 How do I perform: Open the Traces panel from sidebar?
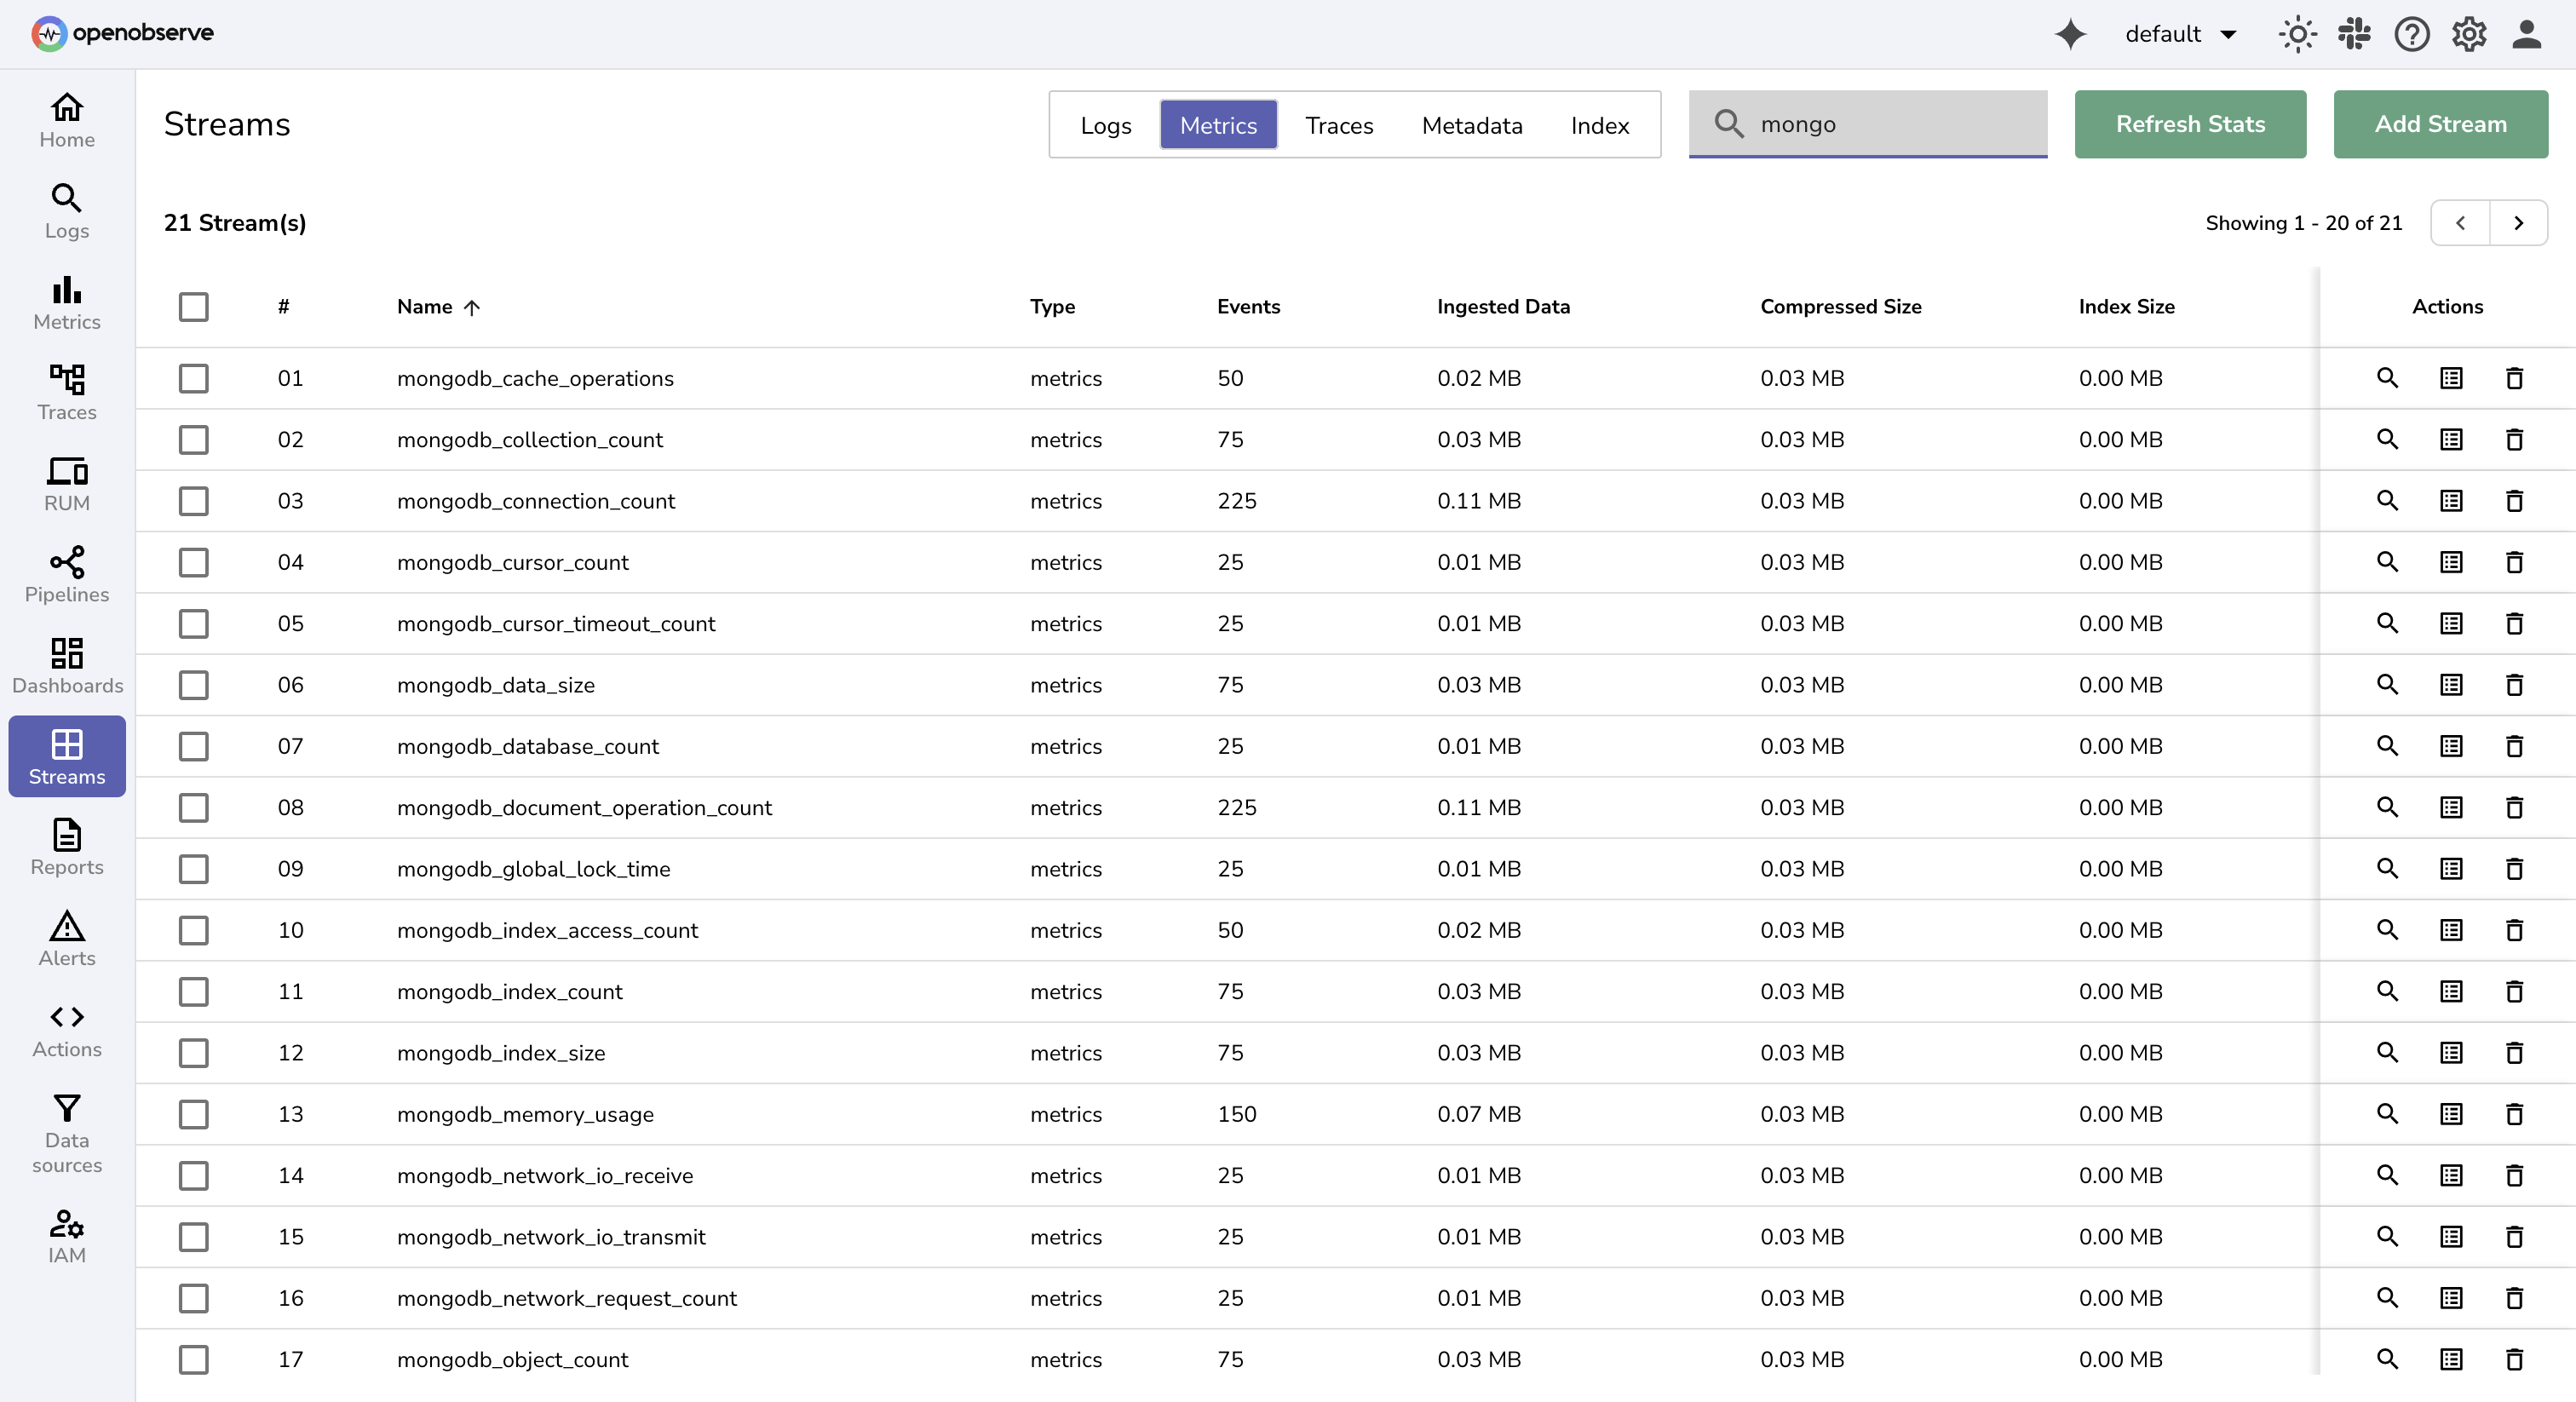pyautogui.click(x=66, y=393)
